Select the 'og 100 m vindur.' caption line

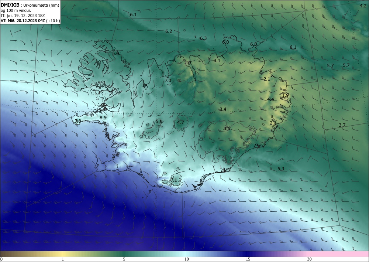point(16,10)
